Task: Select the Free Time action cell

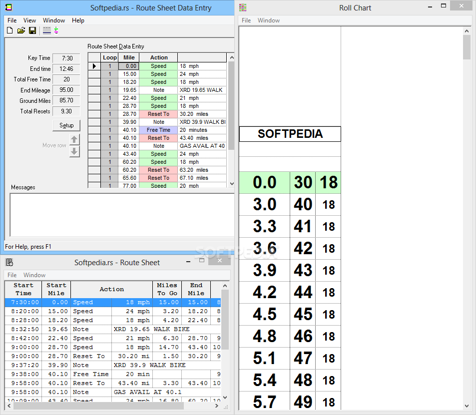Action: click(158, 130)
